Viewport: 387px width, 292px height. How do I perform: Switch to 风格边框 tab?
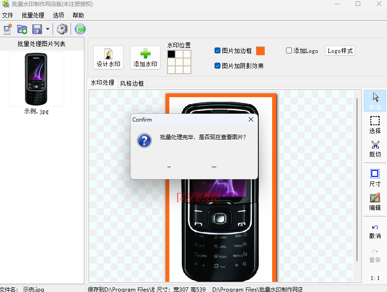[132, 83]
